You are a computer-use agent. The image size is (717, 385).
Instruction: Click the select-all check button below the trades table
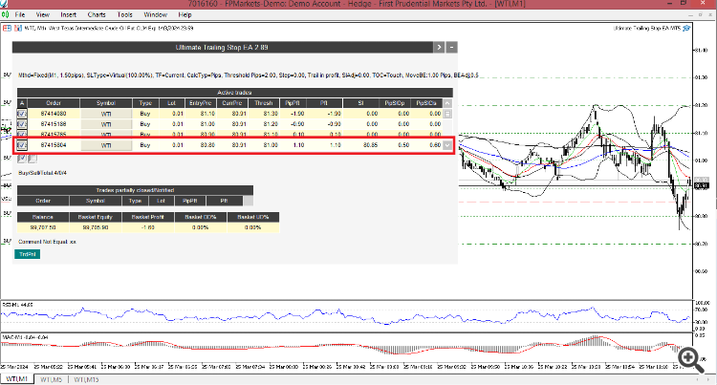(21, 159)
